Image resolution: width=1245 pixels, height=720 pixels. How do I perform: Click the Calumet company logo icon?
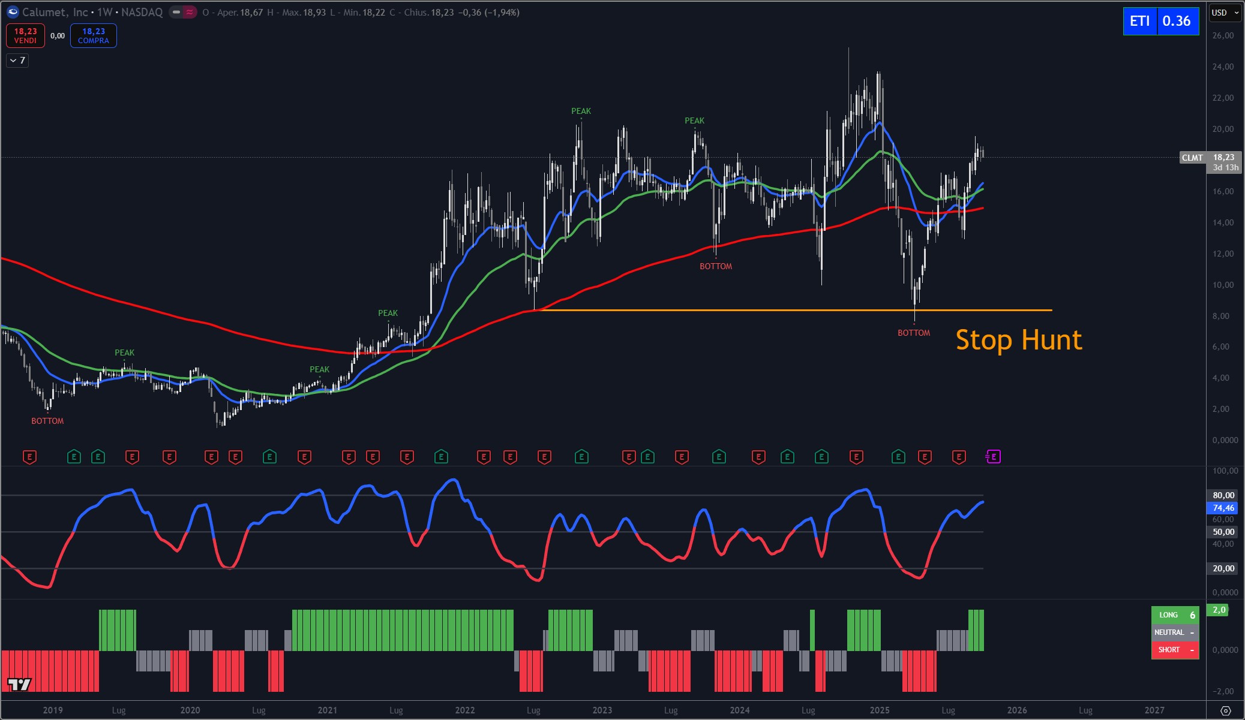coord(13,12)
